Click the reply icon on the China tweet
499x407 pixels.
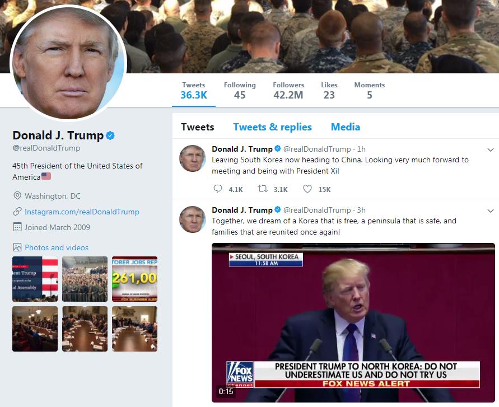click(218, 189)
